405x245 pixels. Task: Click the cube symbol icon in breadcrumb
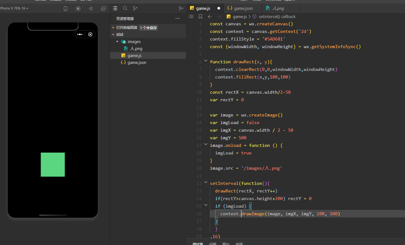255,16
